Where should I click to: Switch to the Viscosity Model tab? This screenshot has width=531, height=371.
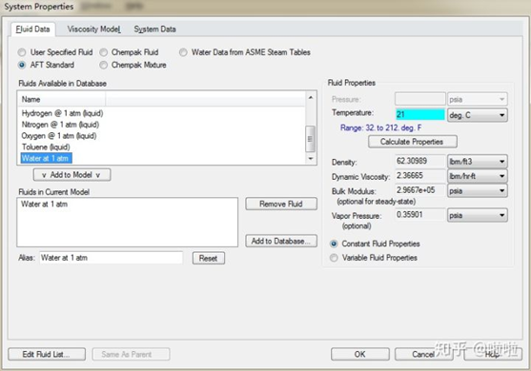(93, 29)
